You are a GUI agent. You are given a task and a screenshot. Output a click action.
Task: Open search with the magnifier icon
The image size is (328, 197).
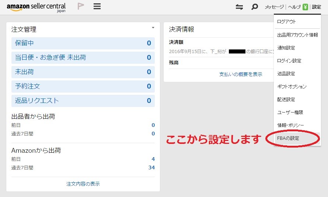254,7
